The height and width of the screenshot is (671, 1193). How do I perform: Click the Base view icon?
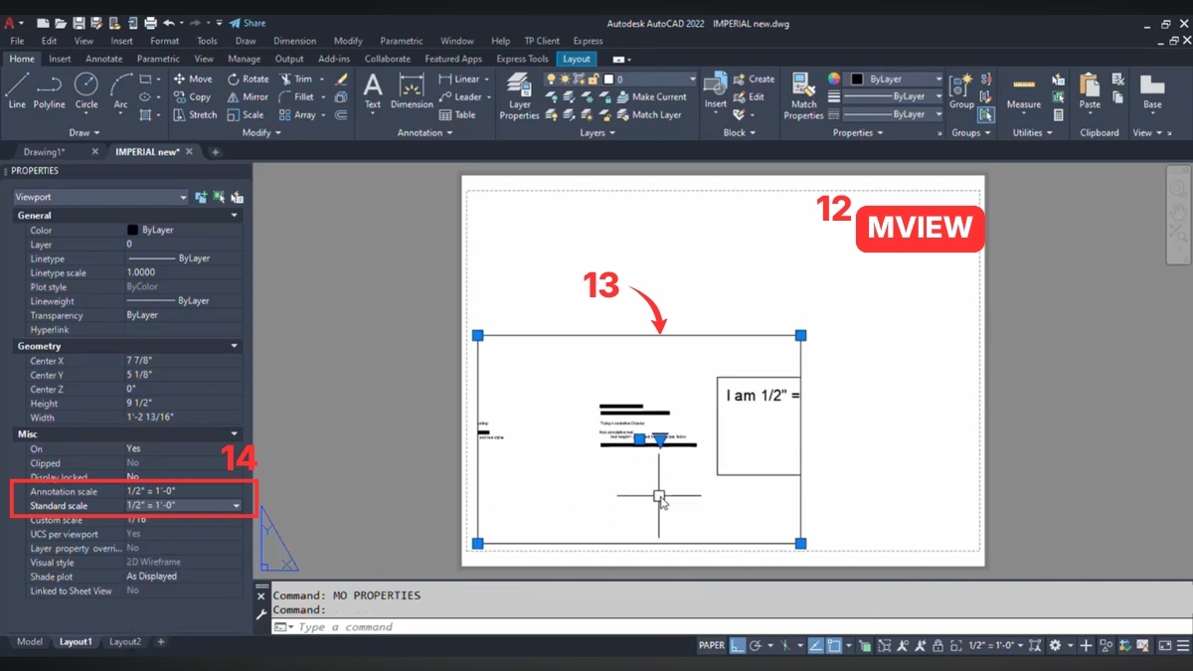1152,90
